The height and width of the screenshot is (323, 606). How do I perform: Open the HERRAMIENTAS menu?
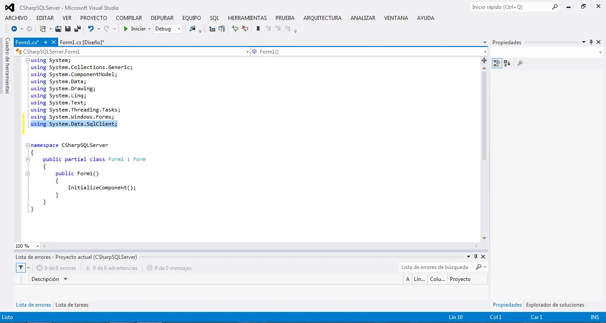click(x=248, y=18)
